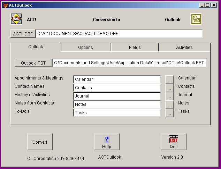
Task: Start conversion with the Convert button
Action: (x=40, y=142)
